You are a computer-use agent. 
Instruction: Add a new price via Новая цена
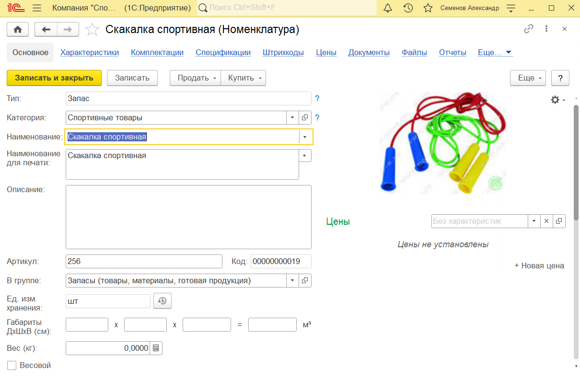pos(539,265)
